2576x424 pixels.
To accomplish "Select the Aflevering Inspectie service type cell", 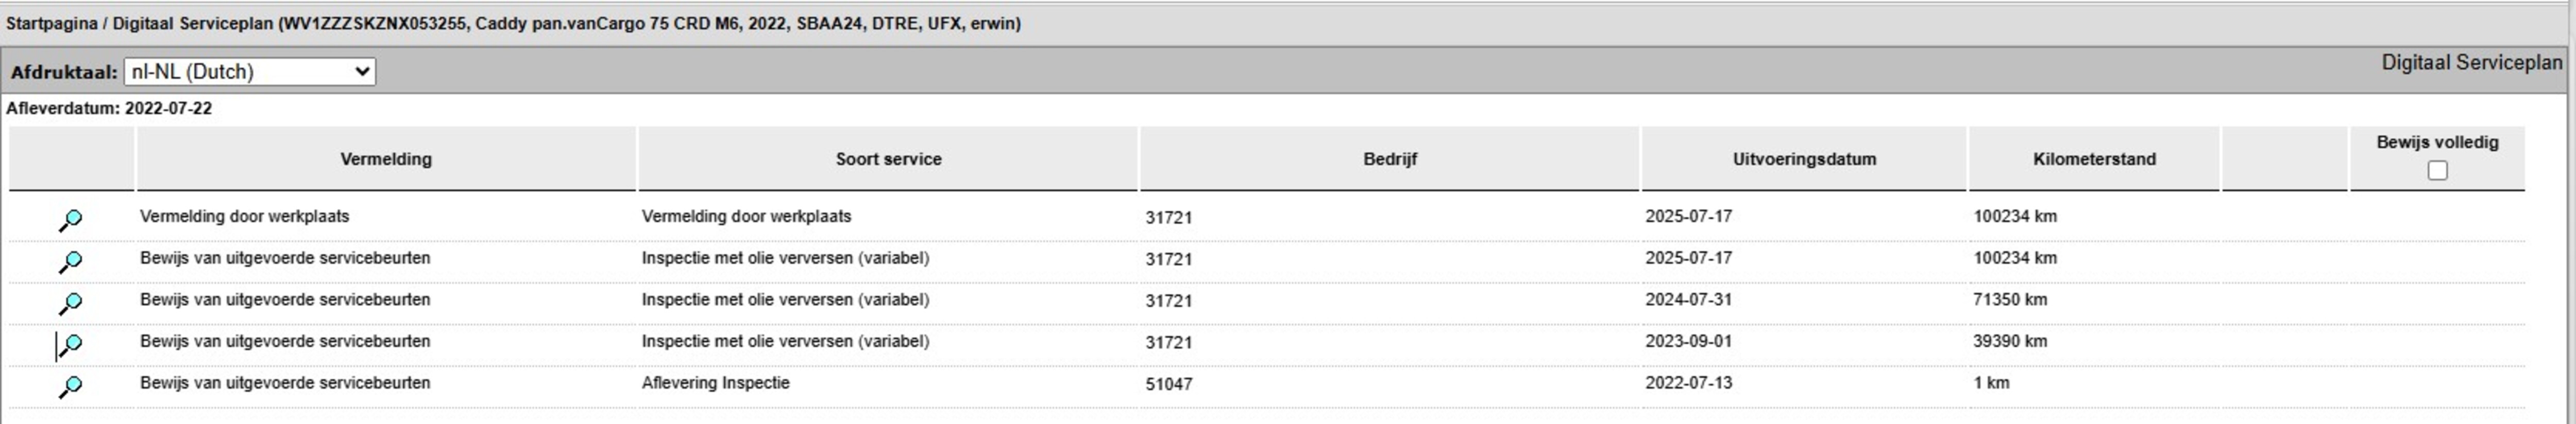I will coord(715,383).
